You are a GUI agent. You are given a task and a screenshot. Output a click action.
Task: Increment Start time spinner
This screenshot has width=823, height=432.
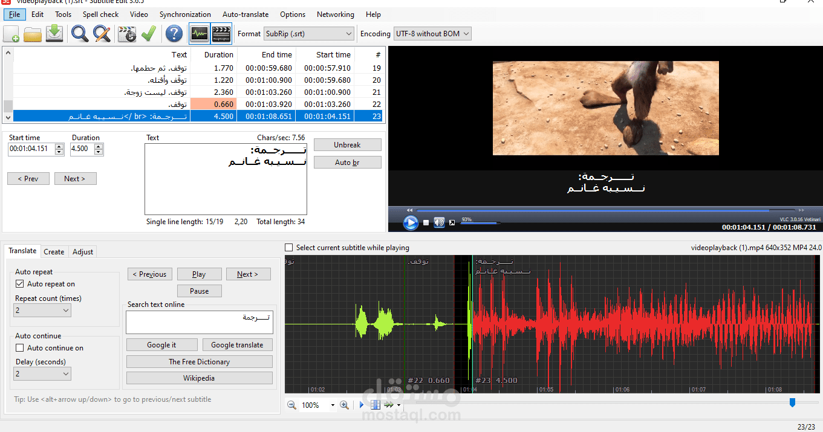(x=59, y=147)
